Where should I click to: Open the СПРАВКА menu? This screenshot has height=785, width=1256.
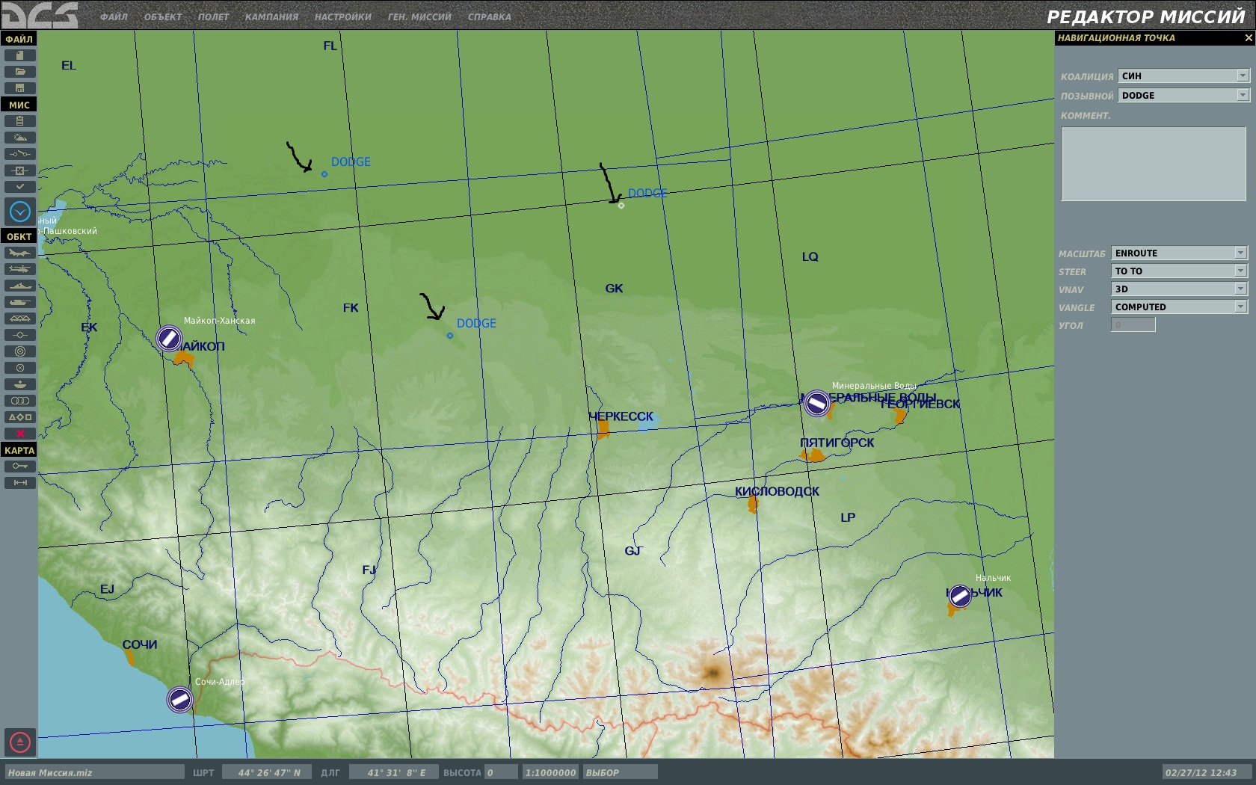pyautogui.click(x=490, y=16)
